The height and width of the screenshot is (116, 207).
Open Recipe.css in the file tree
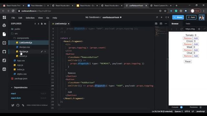coord(25,47)
